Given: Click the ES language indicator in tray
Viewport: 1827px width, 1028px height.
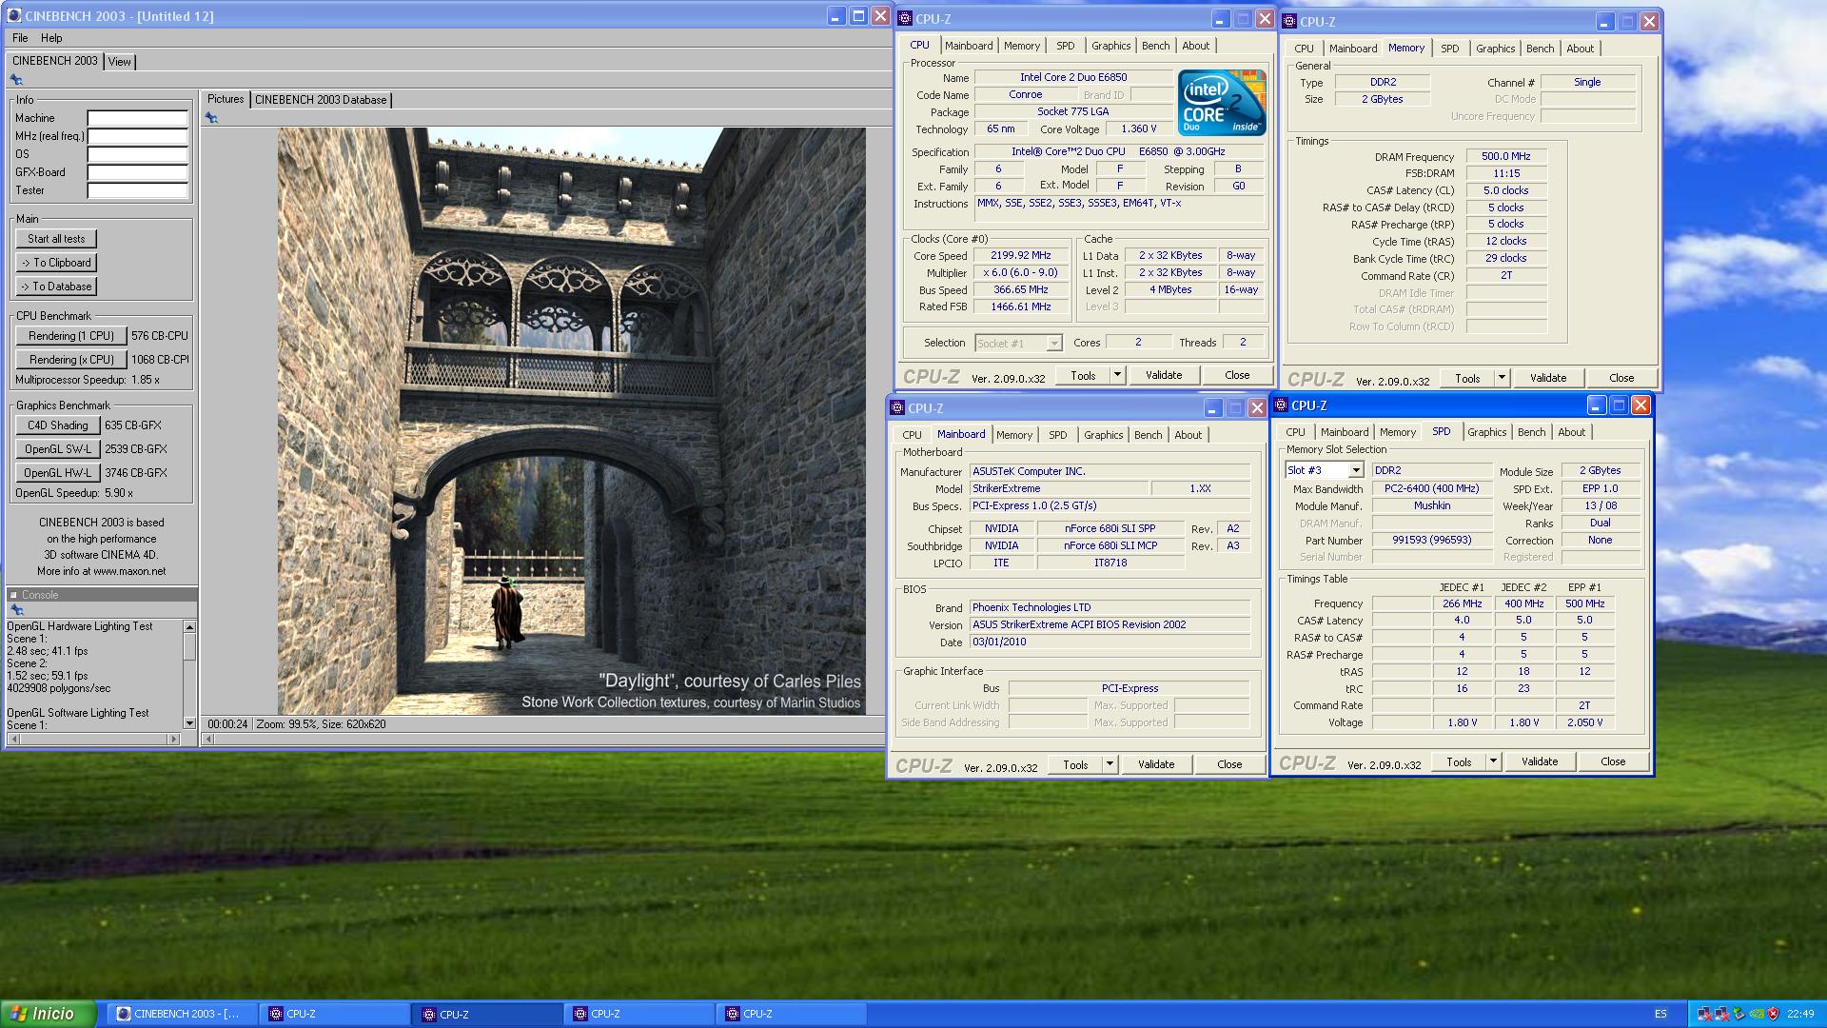Looking at the screenshot, I should [1660, 1014].
